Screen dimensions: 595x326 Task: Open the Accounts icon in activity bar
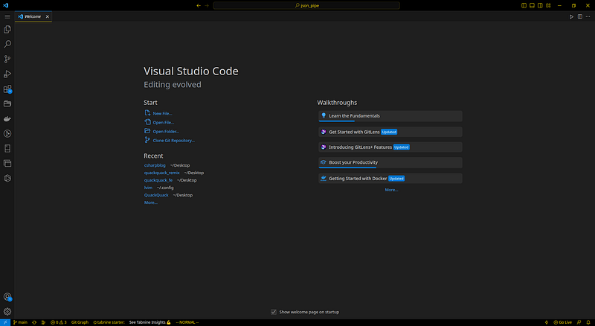pyautogui.click(x=7, y=297)
